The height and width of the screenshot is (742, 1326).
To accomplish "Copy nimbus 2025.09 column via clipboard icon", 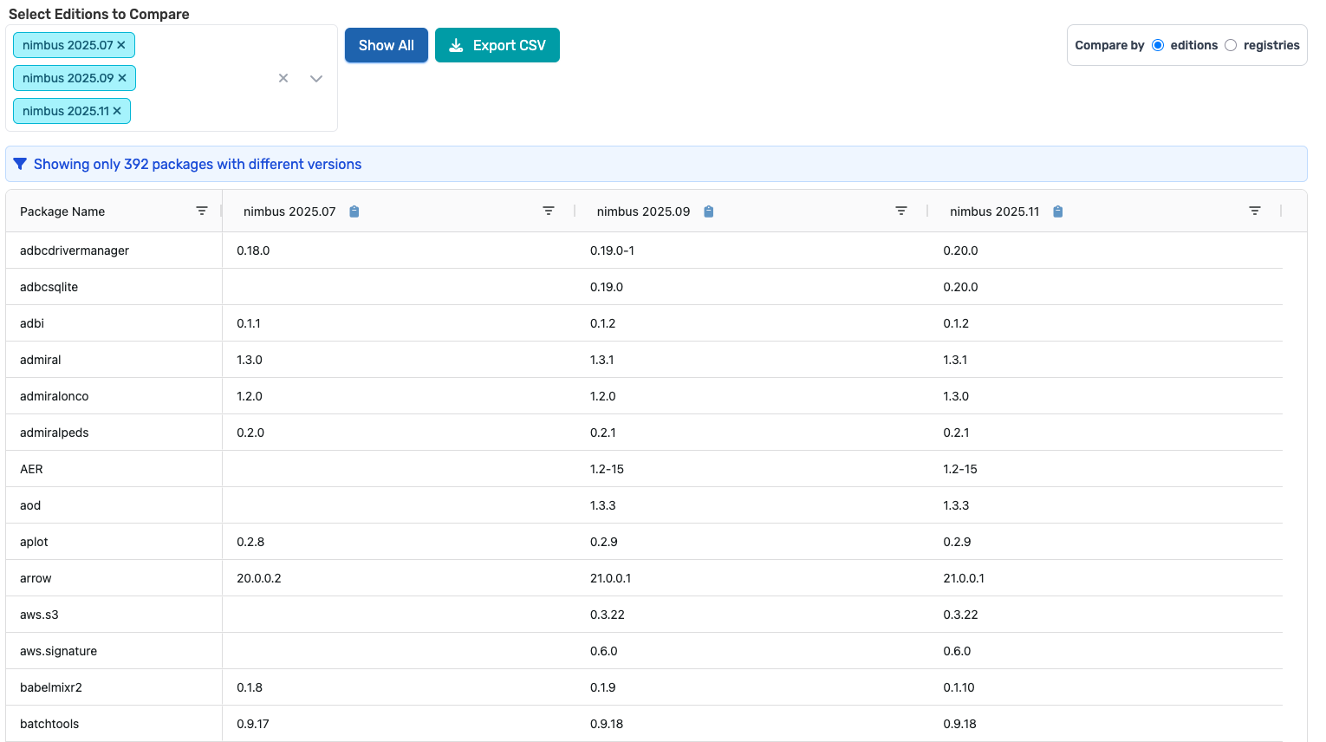I will point(709,212).
